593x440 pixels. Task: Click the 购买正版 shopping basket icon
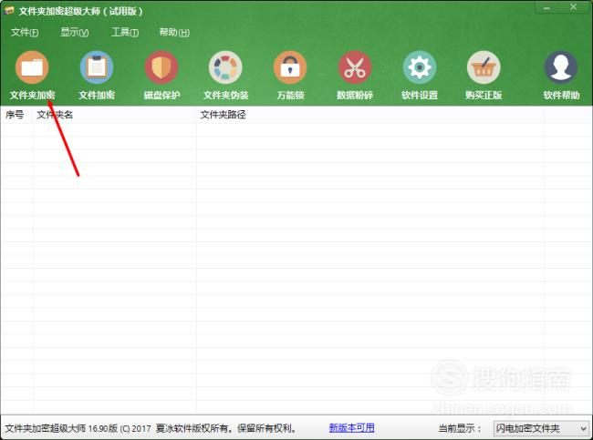(x=484, y=67)
